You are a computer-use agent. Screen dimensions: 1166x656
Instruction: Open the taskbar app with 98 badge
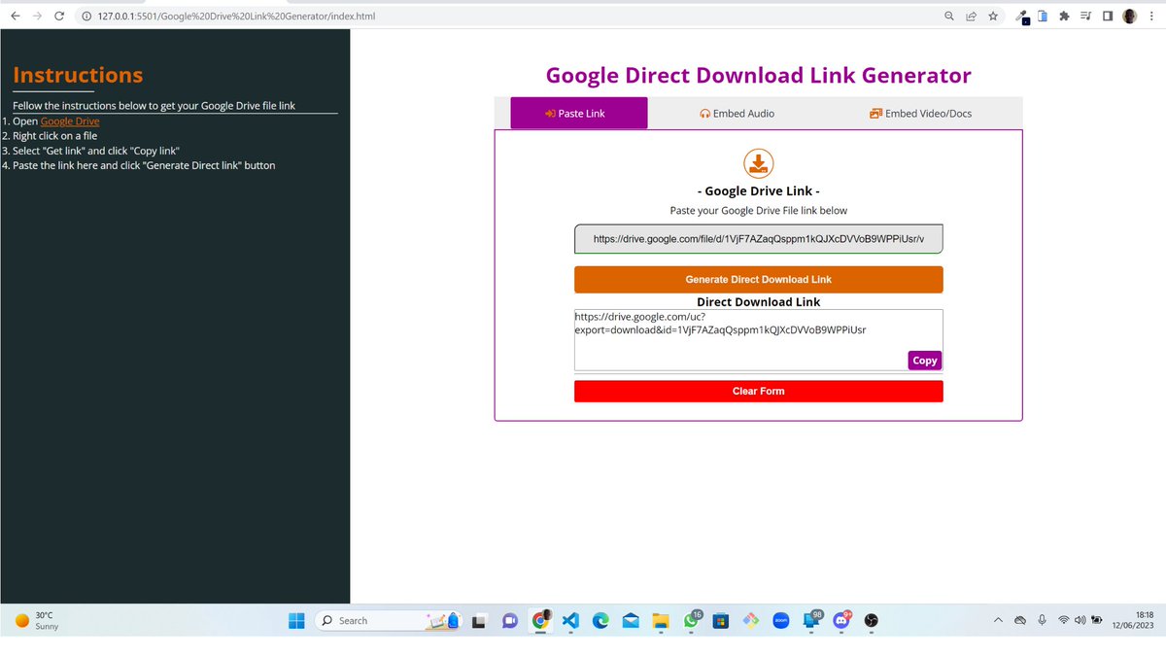tap(811, 620)
